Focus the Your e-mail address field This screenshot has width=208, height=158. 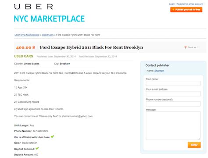[173, 93]
